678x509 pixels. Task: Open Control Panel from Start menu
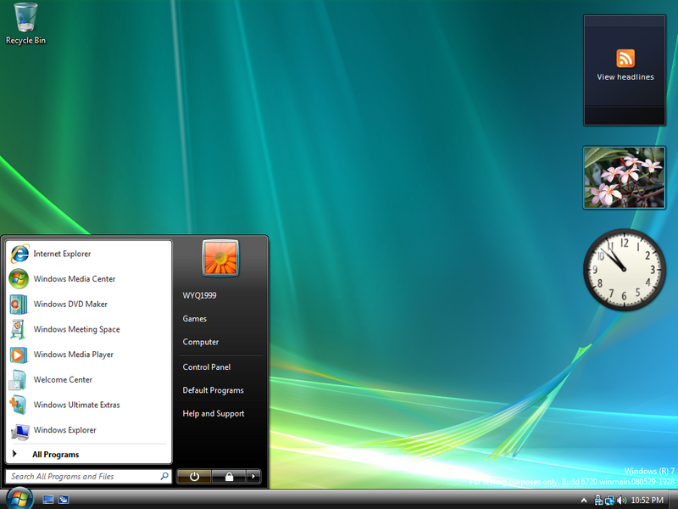coord(207,367)
